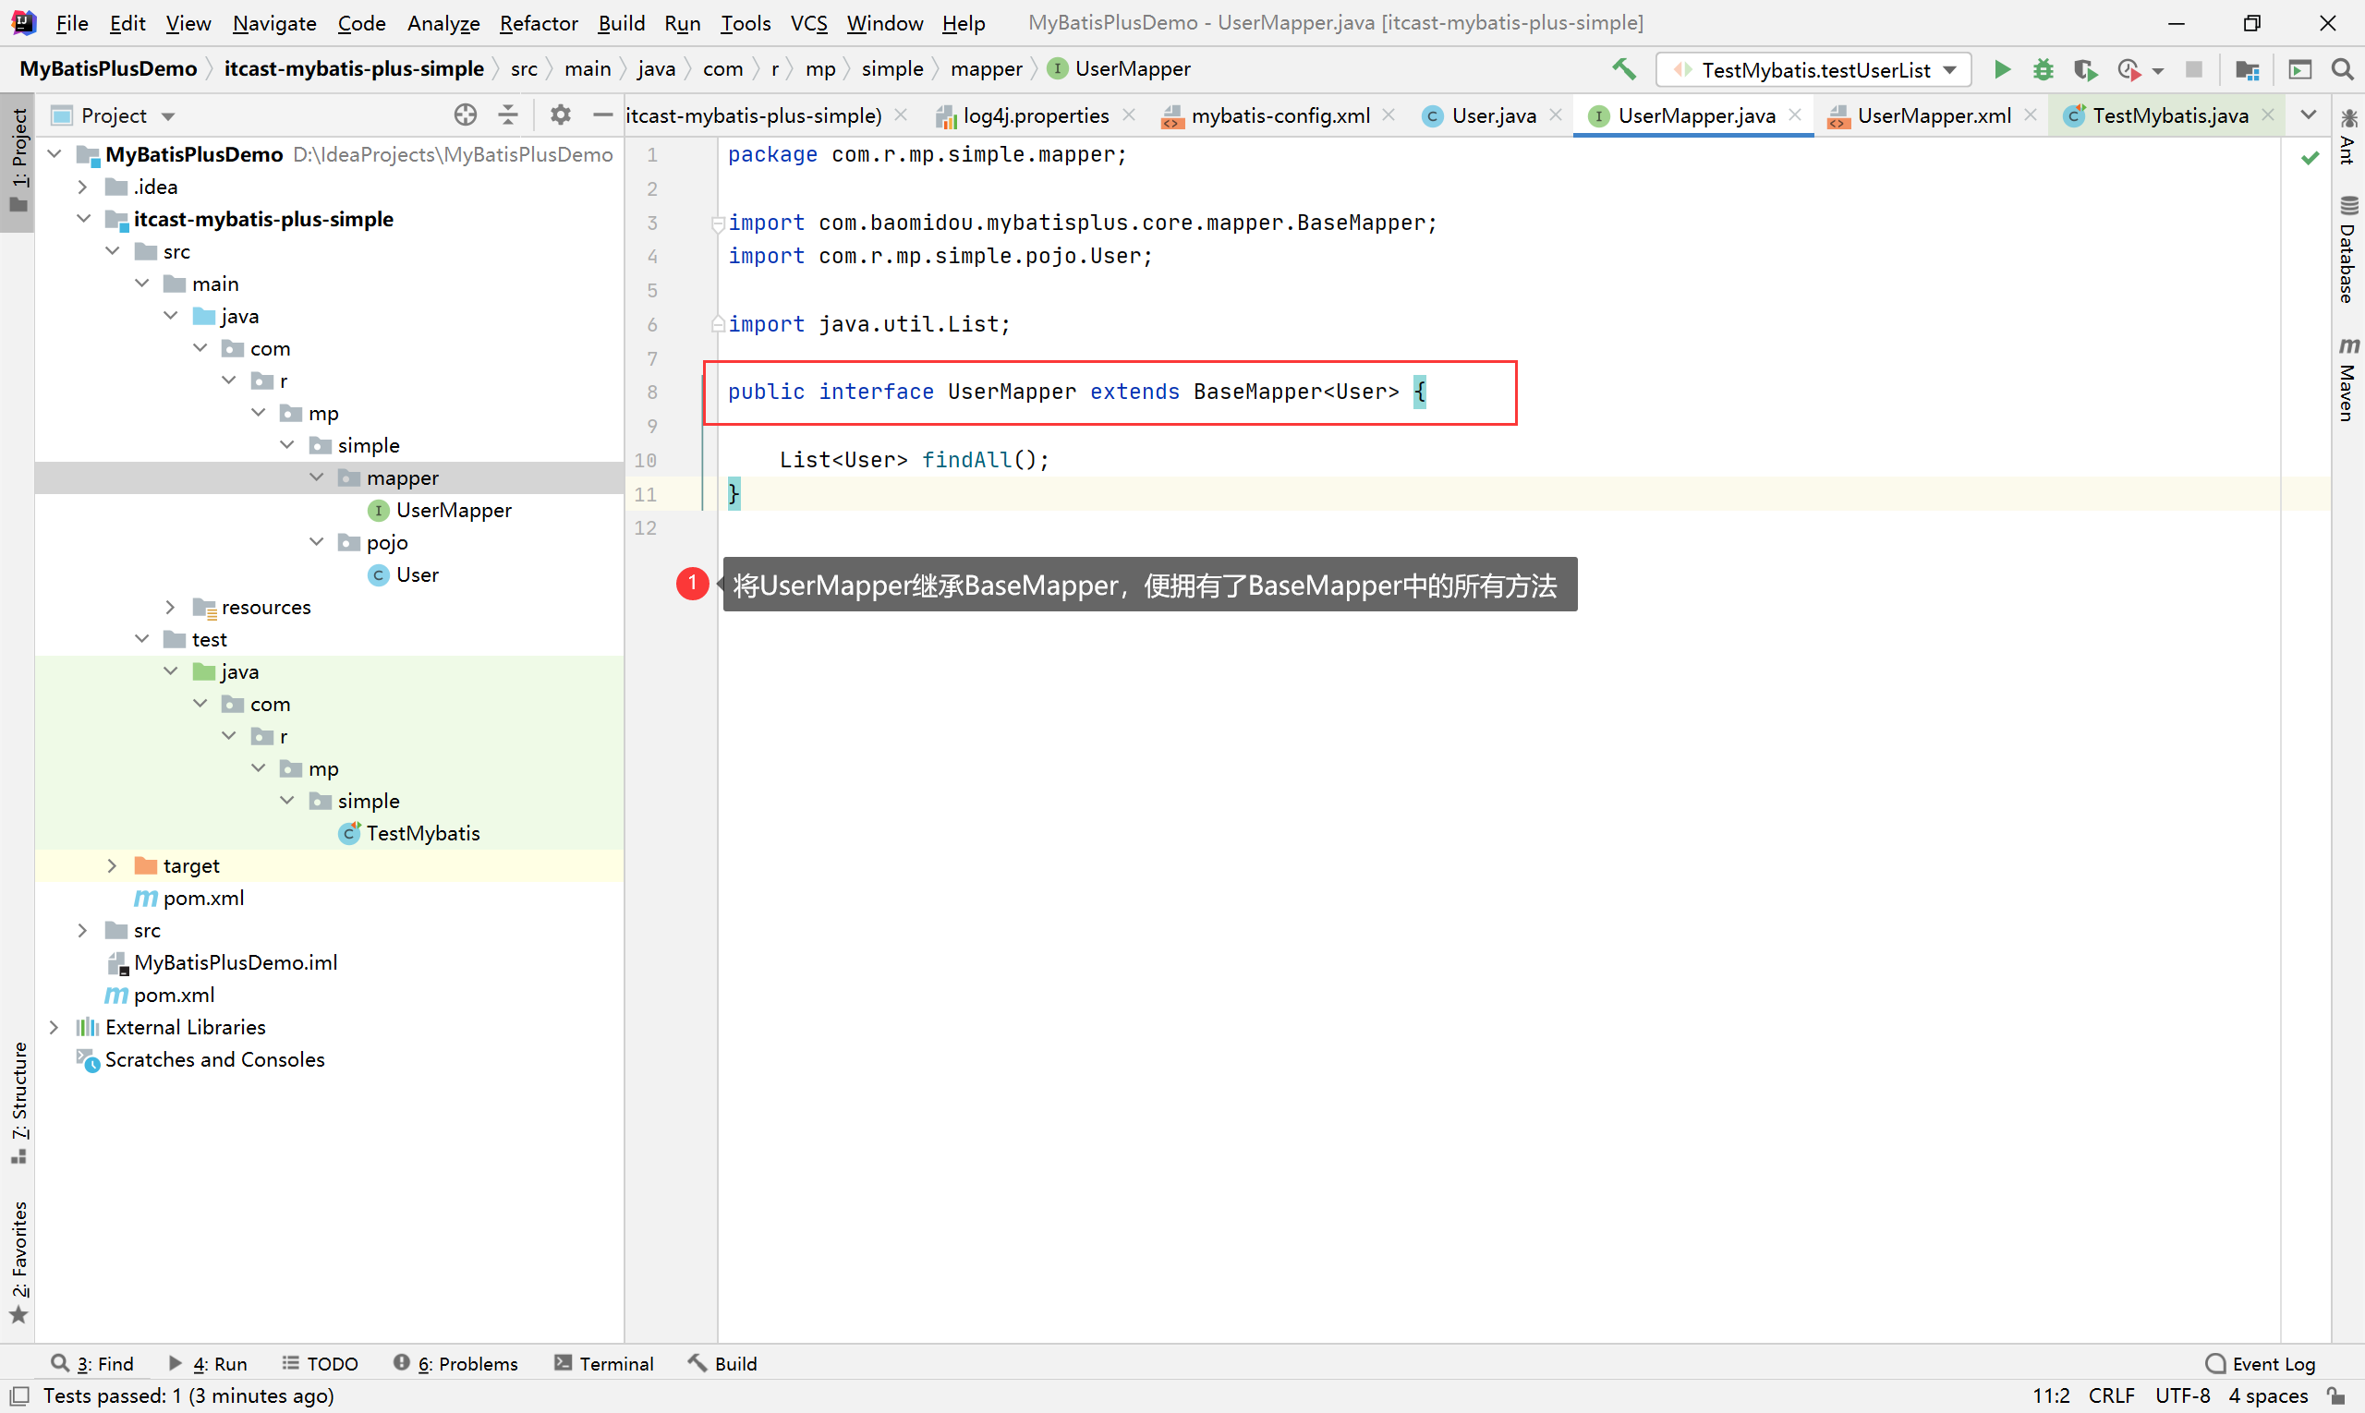This screenshot has width=2365, height=1413.
Task: Open Project panel settings gear
Action: pyautogui.click(x=560, y=115)
